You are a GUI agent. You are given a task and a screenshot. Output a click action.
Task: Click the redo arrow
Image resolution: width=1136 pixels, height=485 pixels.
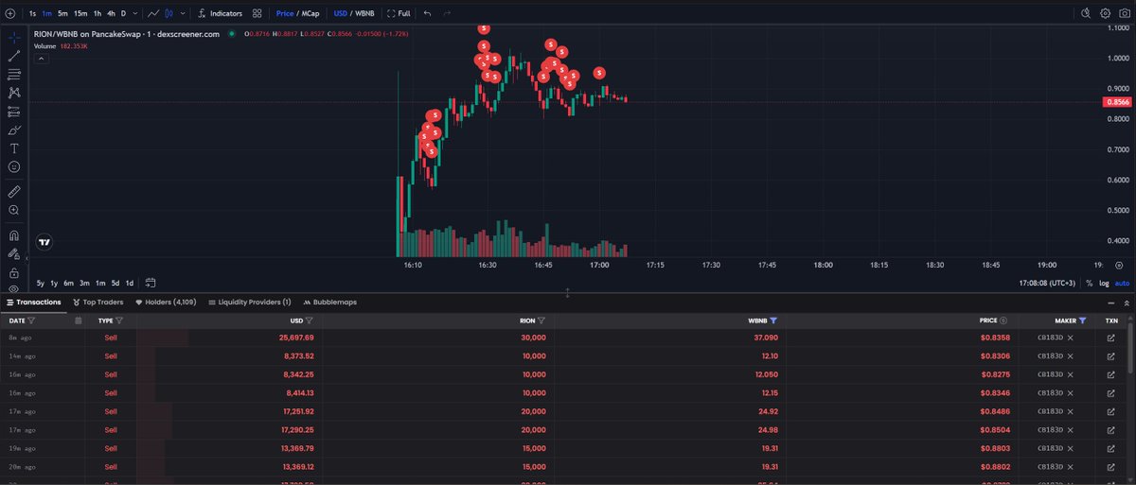pos(447,13)
